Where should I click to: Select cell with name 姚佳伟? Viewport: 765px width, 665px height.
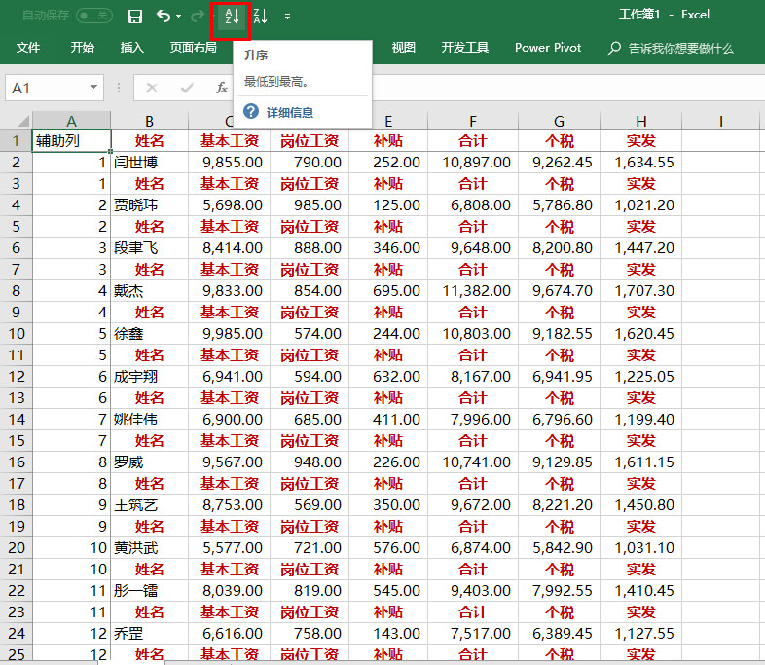pos(149,420)
